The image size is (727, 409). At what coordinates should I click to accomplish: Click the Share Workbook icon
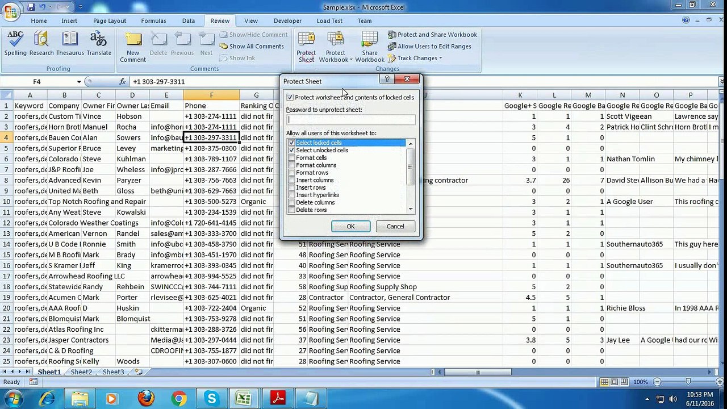[x=370, y=47]
